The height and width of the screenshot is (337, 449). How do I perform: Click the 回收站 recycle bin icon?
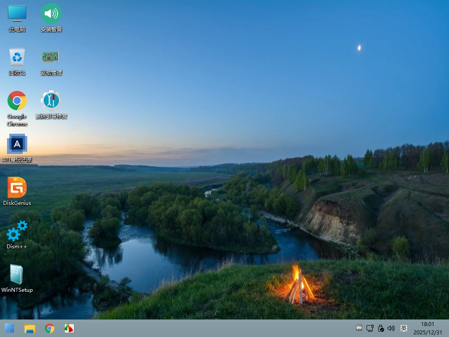pyautogui.click(x=17, y=57)
